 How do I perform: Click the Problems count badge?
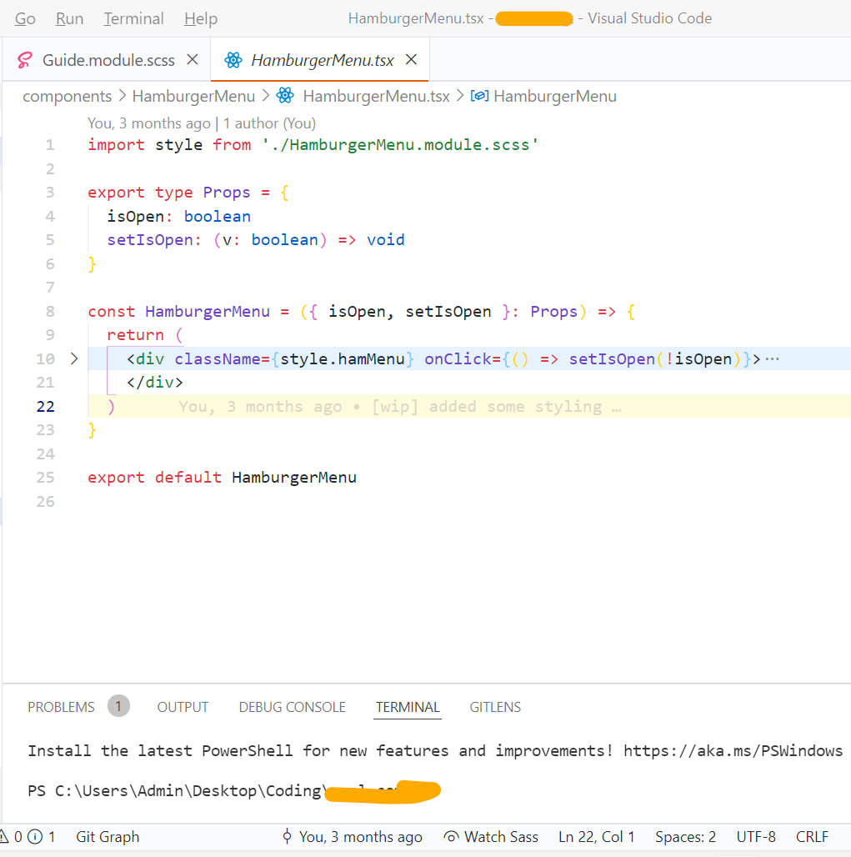[x=118, y=706]
